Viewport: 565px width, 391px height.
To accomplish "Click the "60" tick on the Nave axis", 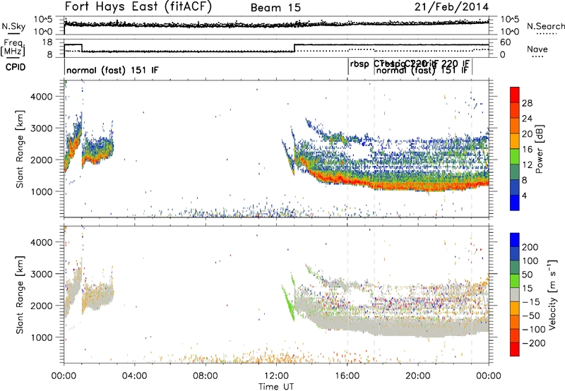I will (x=506, y=42).
